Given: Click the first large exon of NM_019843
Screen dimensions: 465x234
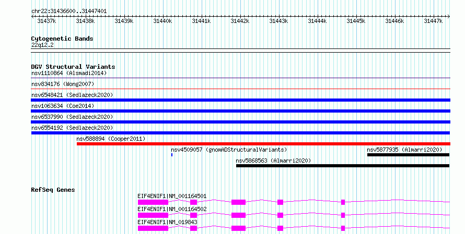Looking at the screenshot, I should (153, 228).
